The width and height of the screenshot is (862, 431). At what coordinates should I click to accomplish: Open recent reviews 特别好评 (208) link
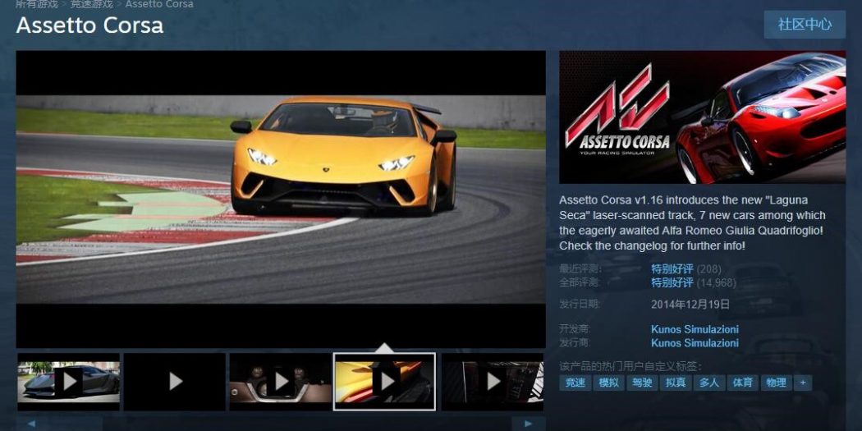point(686,269)
